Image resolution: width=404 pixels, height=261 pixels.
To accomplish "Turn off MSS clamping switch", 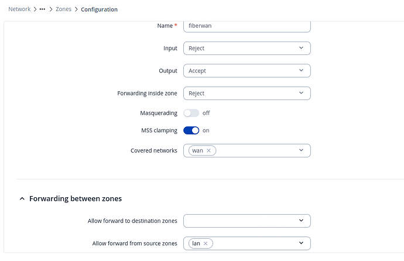I will tap(191, 130).
